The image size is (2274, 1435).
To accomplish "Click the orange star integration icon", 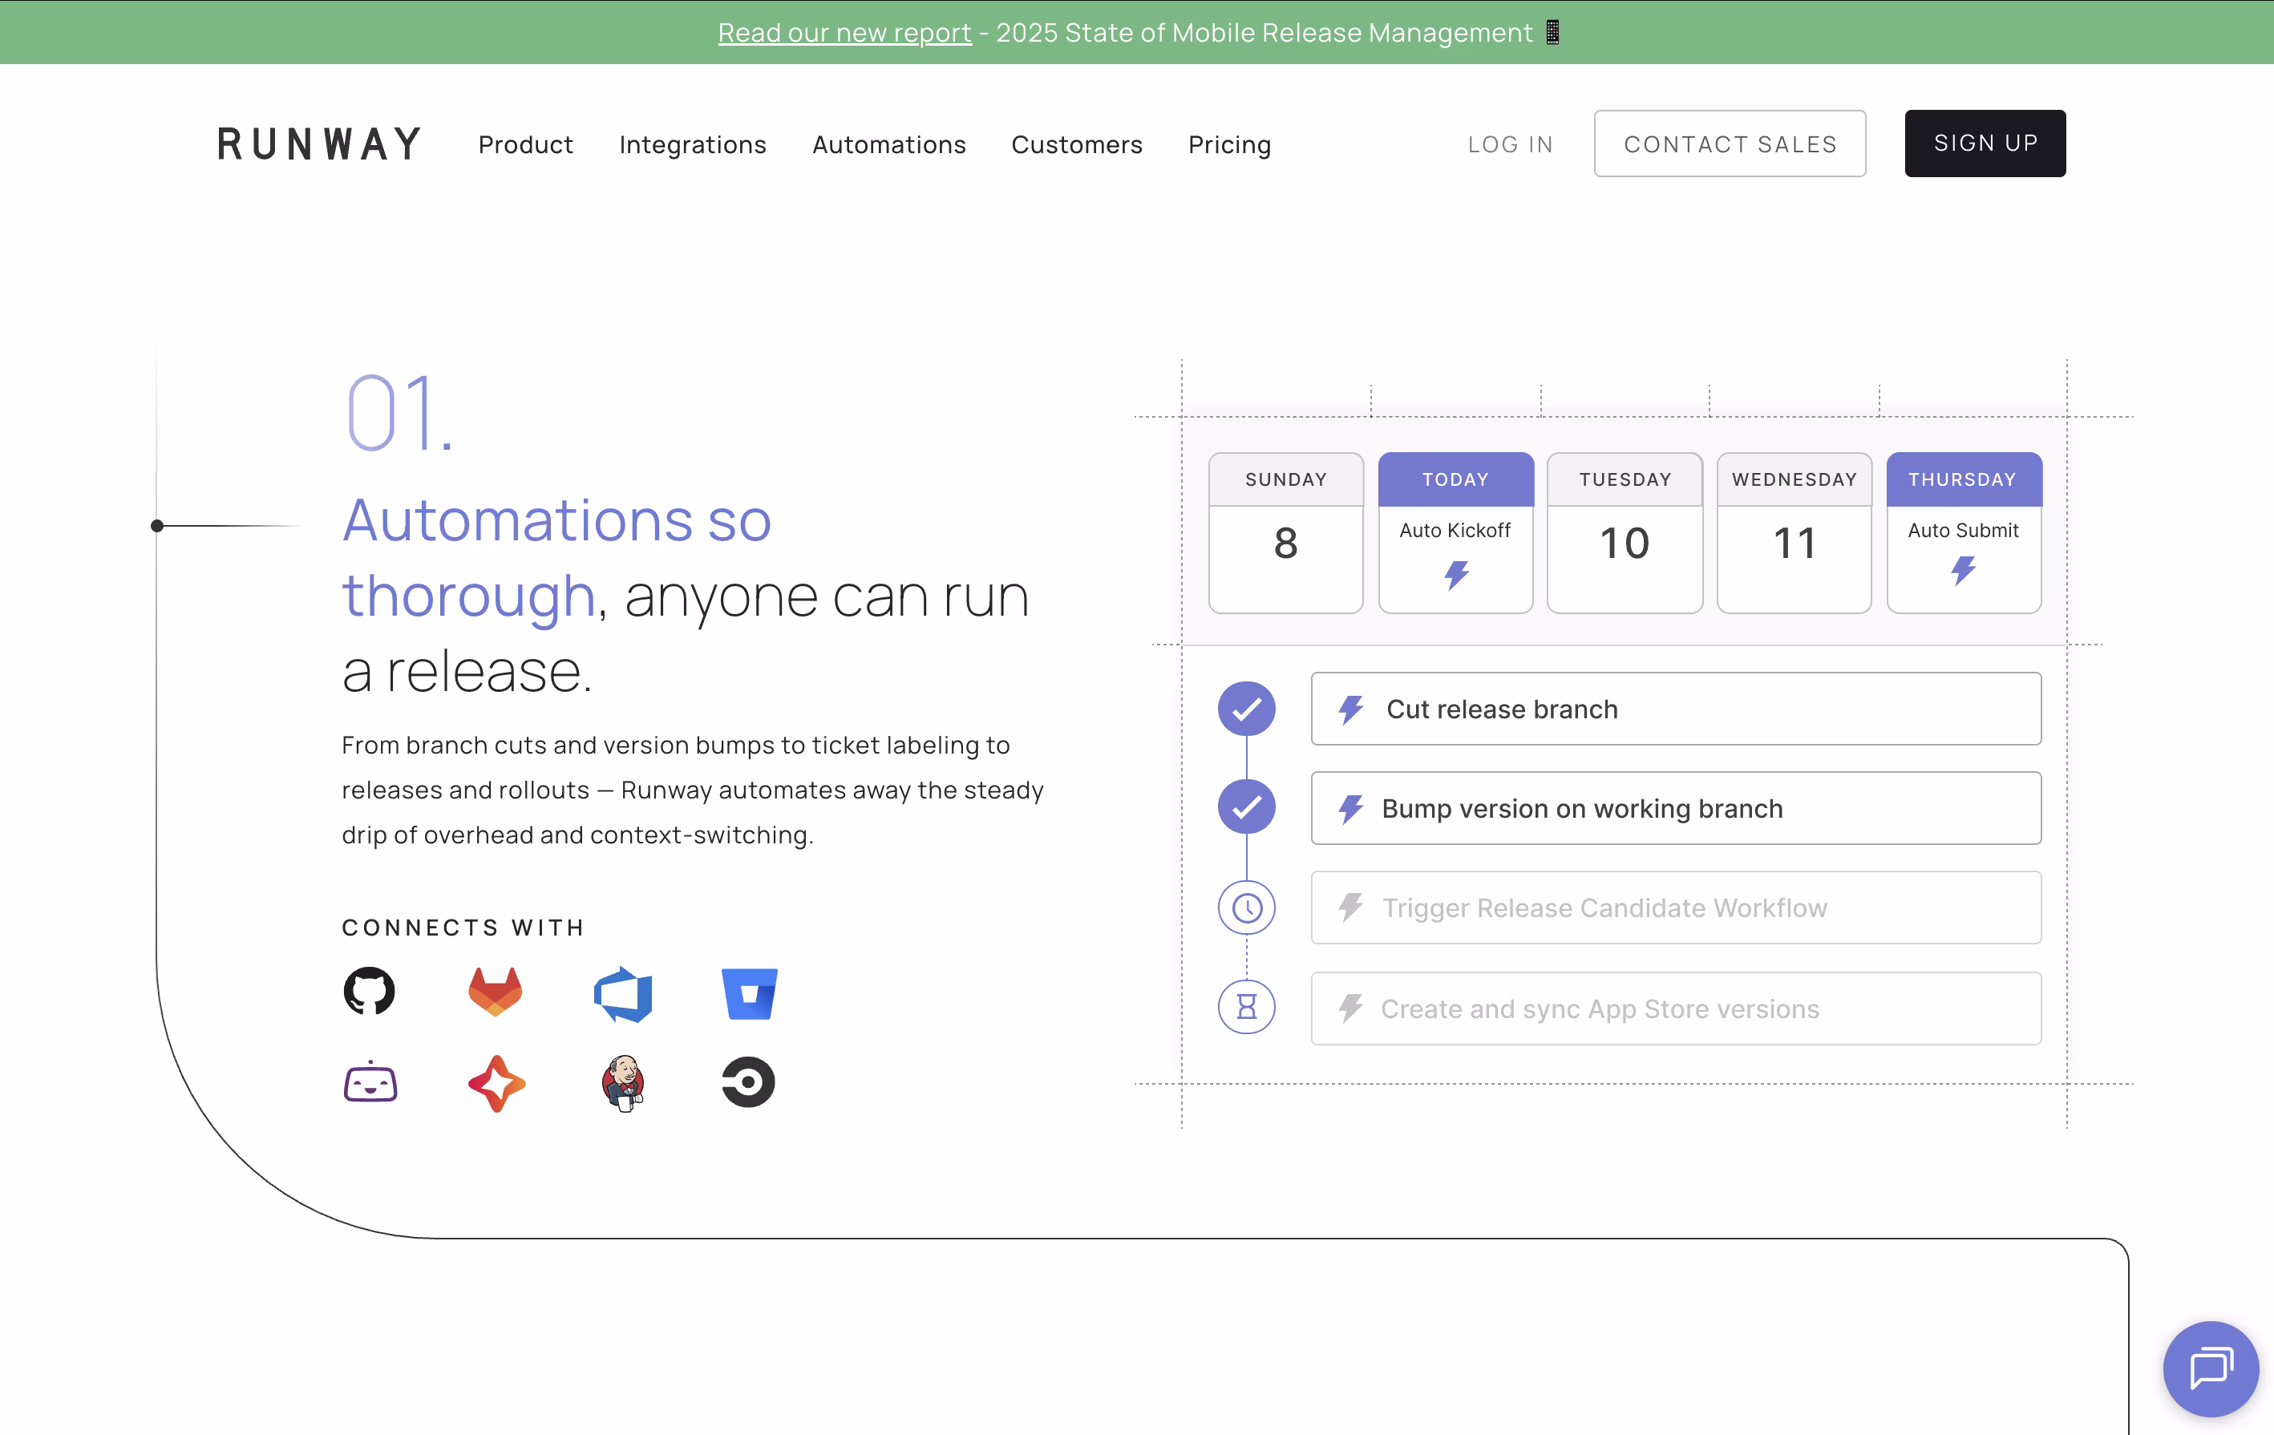I will (x=496, y=1084).
